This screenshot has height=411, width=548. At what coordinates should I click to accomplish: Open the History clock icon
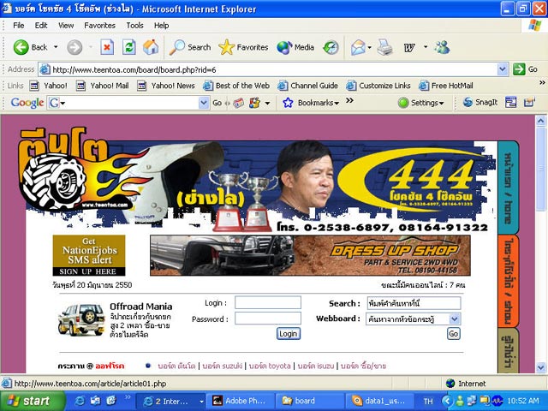pos(331,47)
